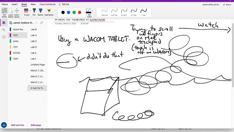
Task: Click the Tuesday, March 8, 2022 date
Action: coord(65,23)
